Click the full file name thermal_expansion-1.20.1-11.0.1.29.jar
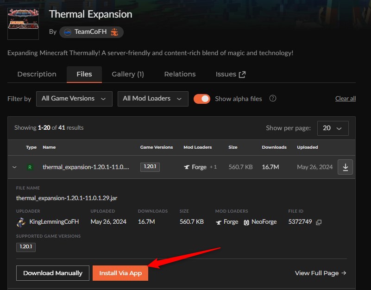 [67, 198]
